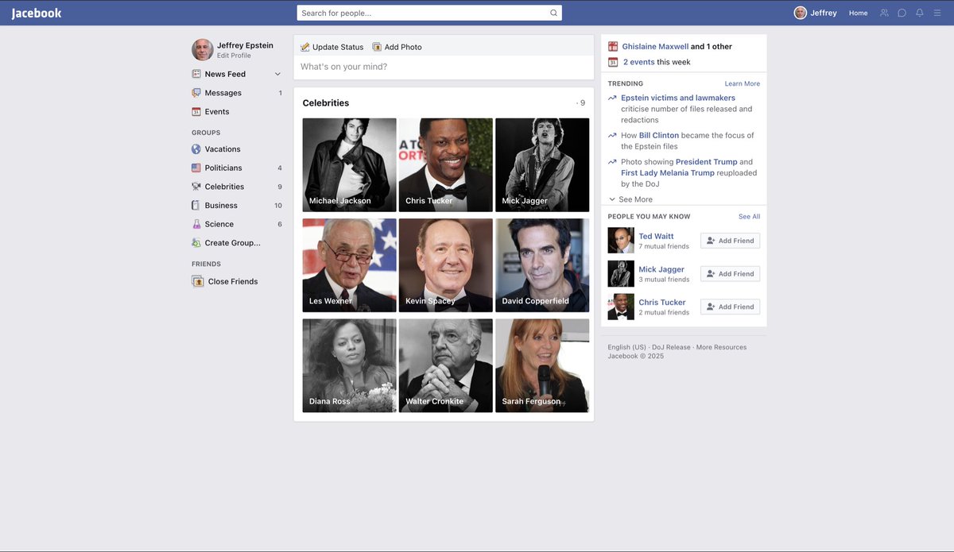The width and height of the screenshot is (954, 552).
Task: Open Mick Jagger's photo card in Celebrities
Action: [542, 164]
